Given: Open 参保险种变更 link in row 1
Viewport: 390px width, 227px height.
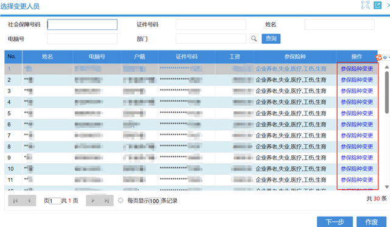Looking at the screenshot, I should (357, 69).
